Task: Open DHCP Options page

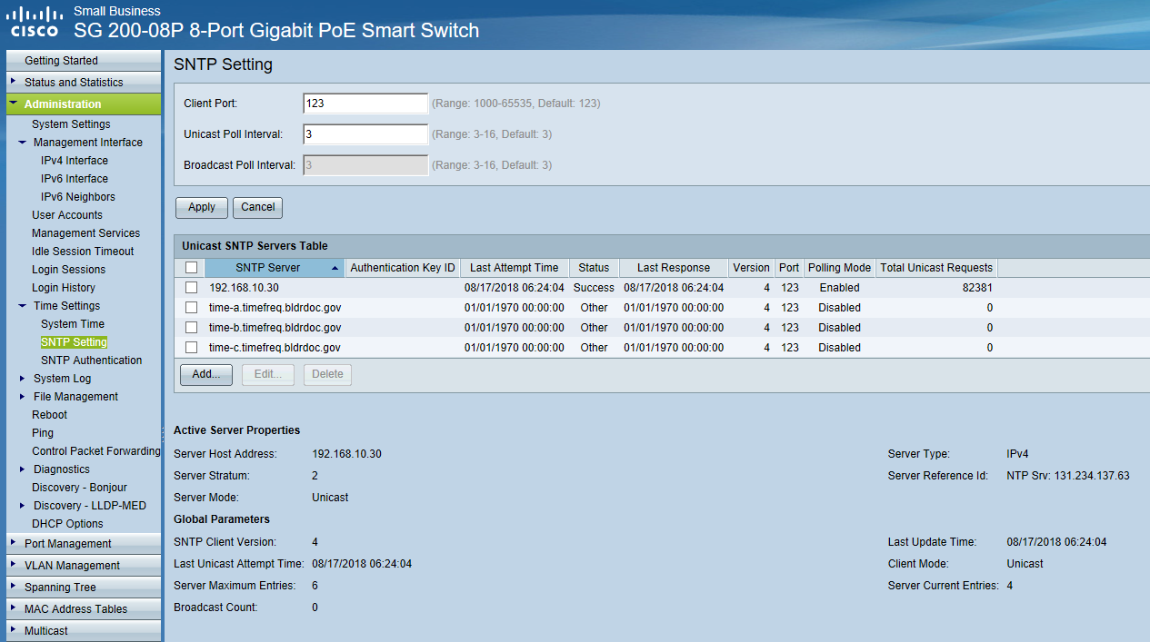Action: point(68,524)
